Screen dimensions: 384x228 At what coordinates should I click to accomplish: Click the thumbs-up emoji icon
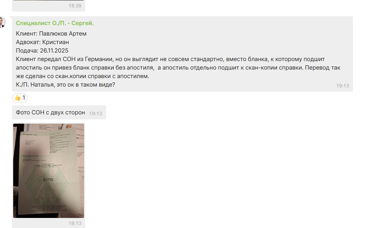[17, 98]
